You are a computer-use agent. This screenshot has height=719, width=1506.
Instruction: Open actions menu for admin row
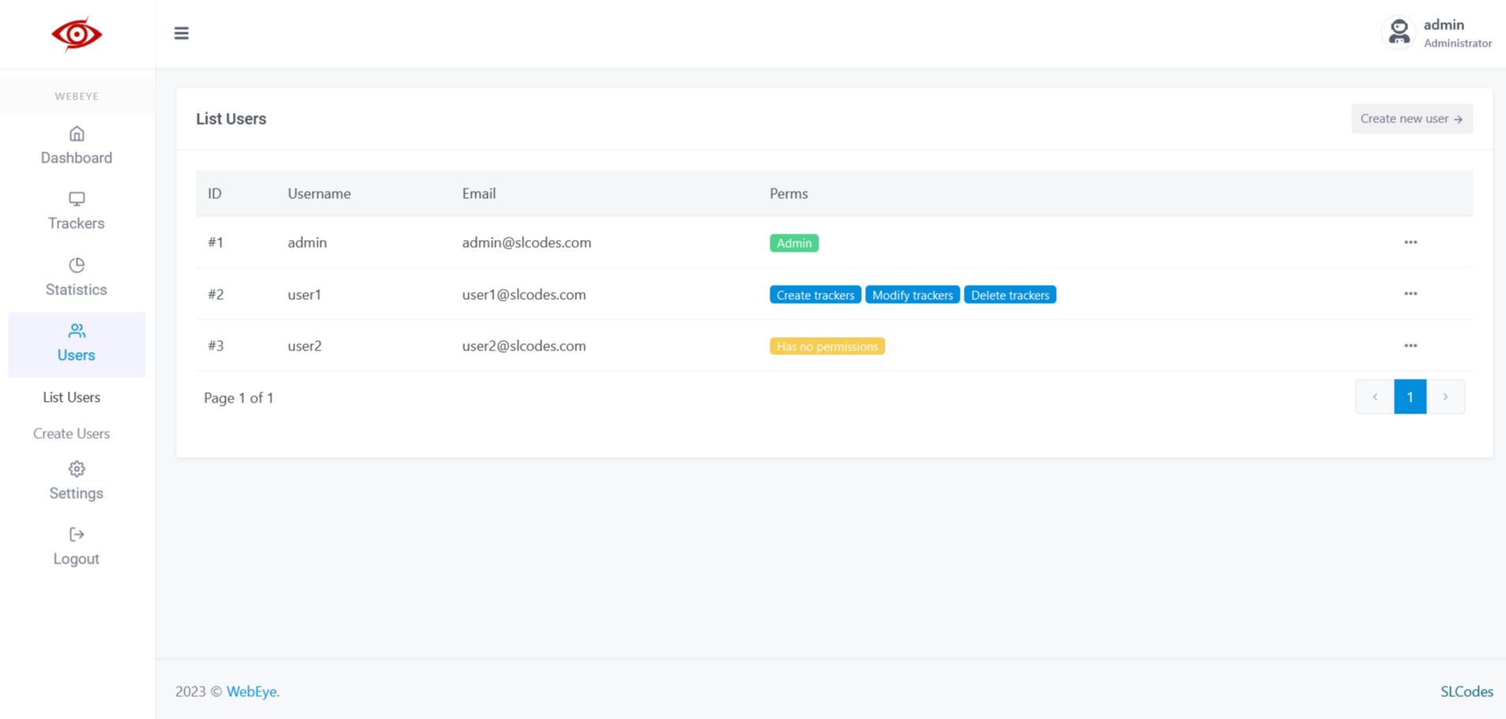(x=1410, y=242)
